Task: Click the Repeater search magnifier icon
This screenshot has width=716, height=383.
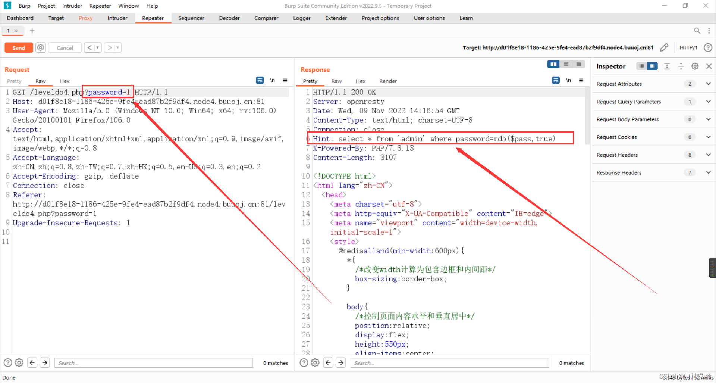Action: pos(697,31)
